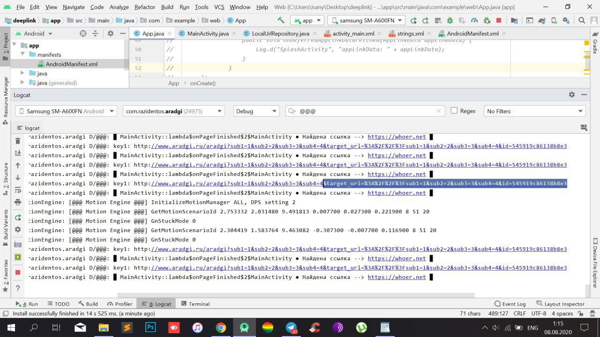
Task: Sync Project with Gradle Files icon
Action: (542, 21)
